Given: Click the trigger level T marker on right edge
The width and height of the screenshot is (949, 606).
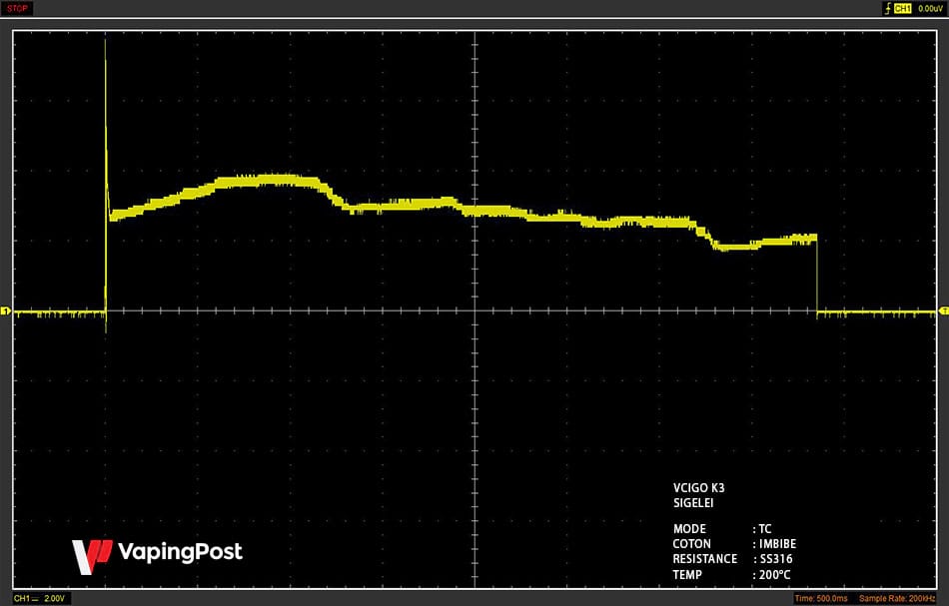Looking at the screenshot, I should coord(944,310).
